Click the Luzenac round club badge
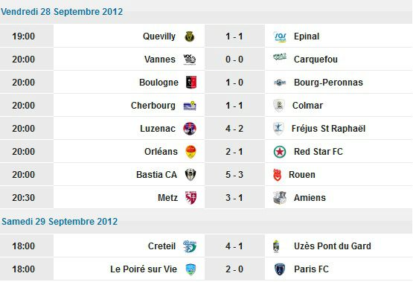The width and height of the screenshot is (413, 282). click(190, 129)
